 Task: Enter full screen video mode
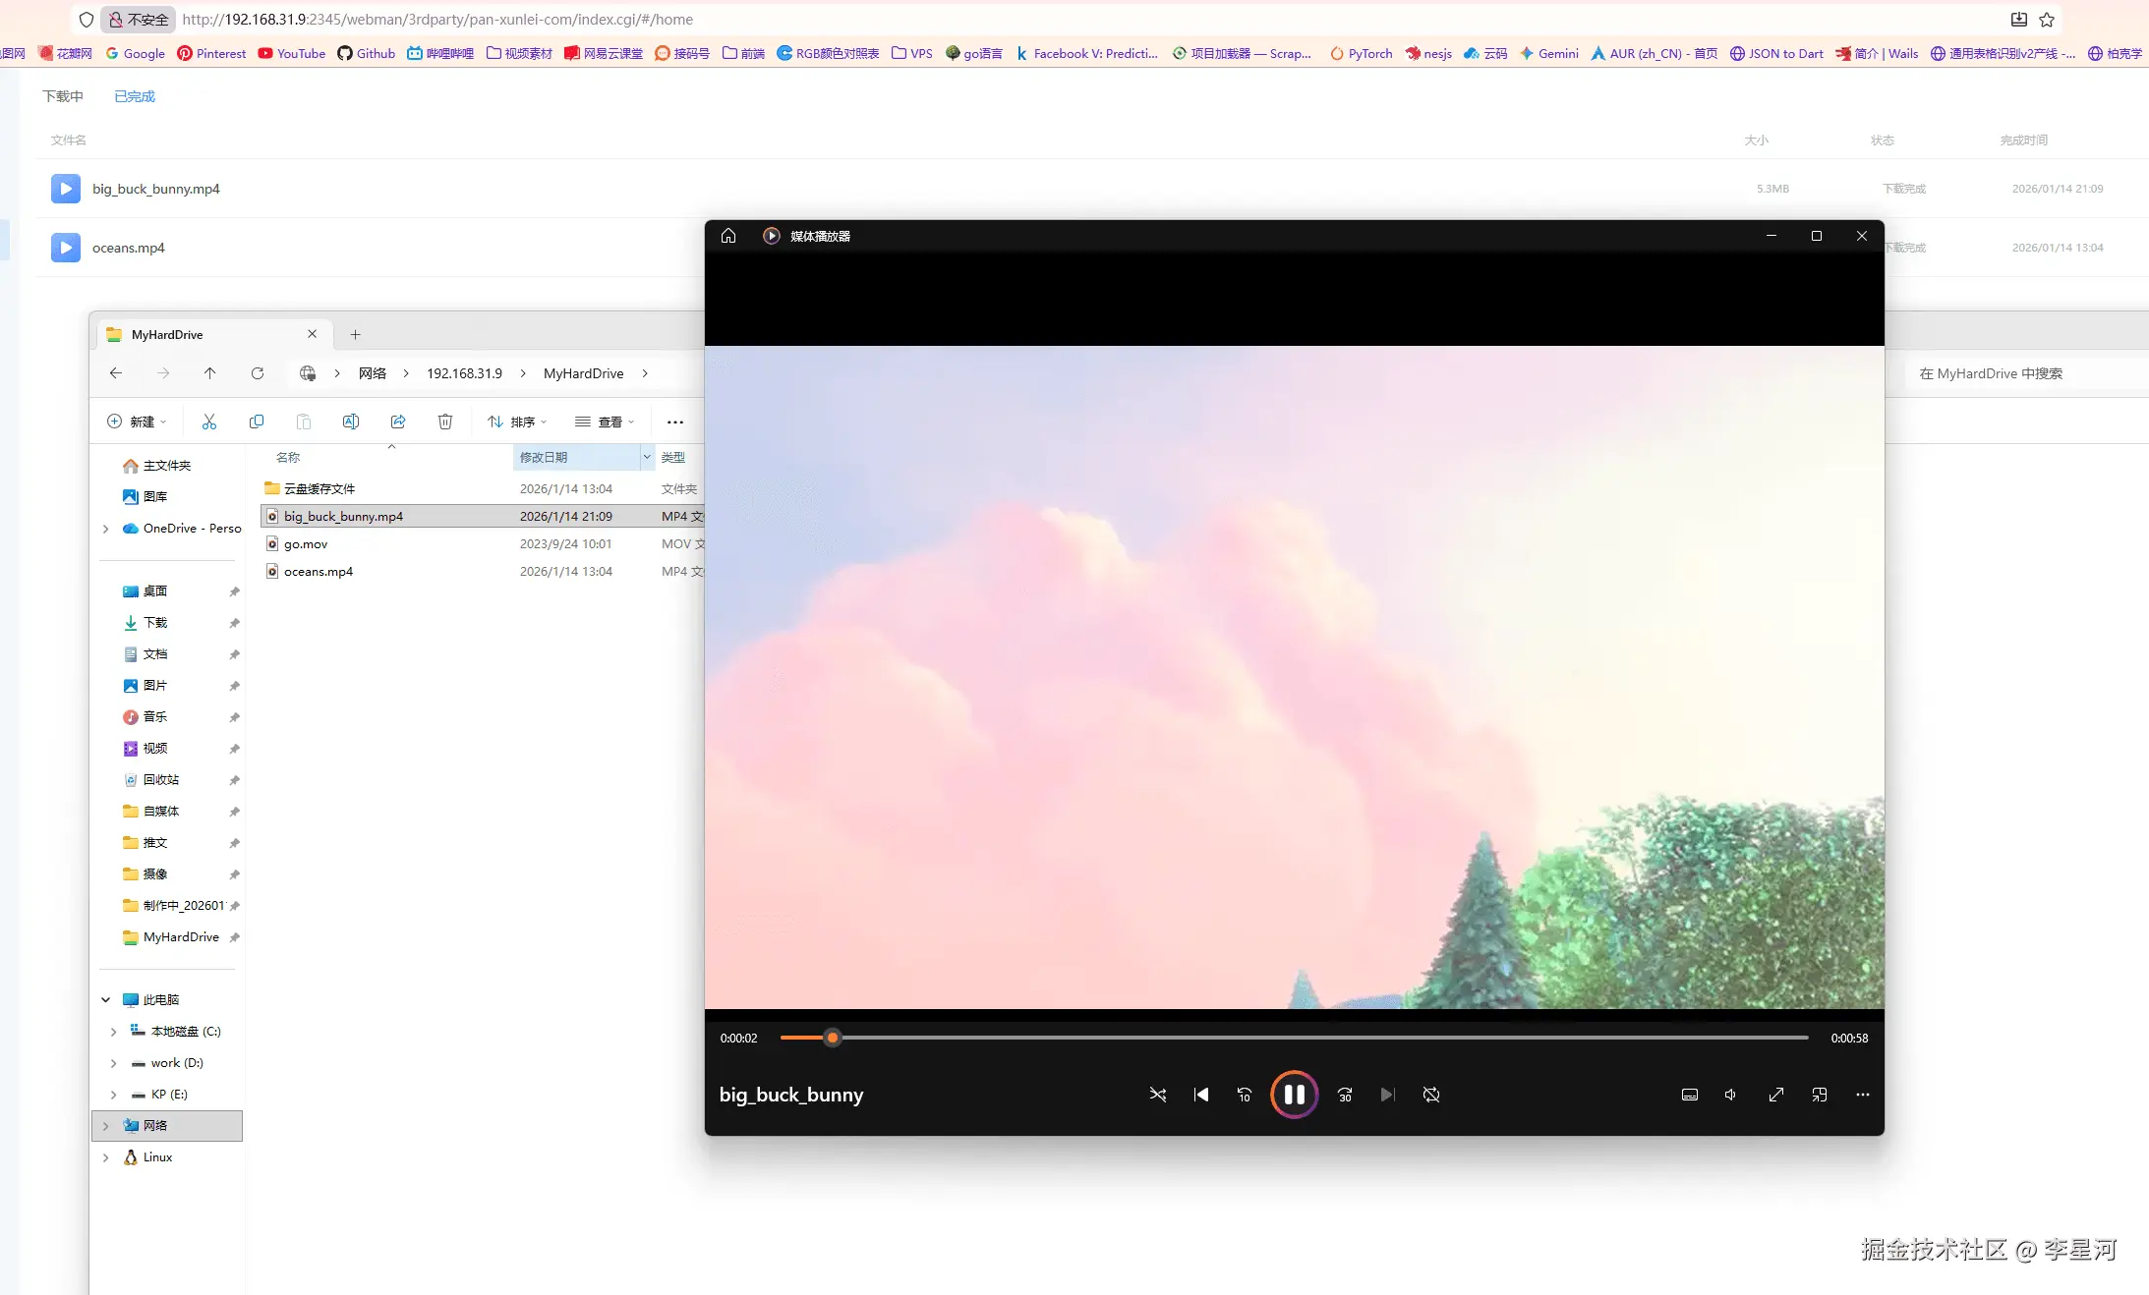pyautogui.click(x=1775, y=1095)
